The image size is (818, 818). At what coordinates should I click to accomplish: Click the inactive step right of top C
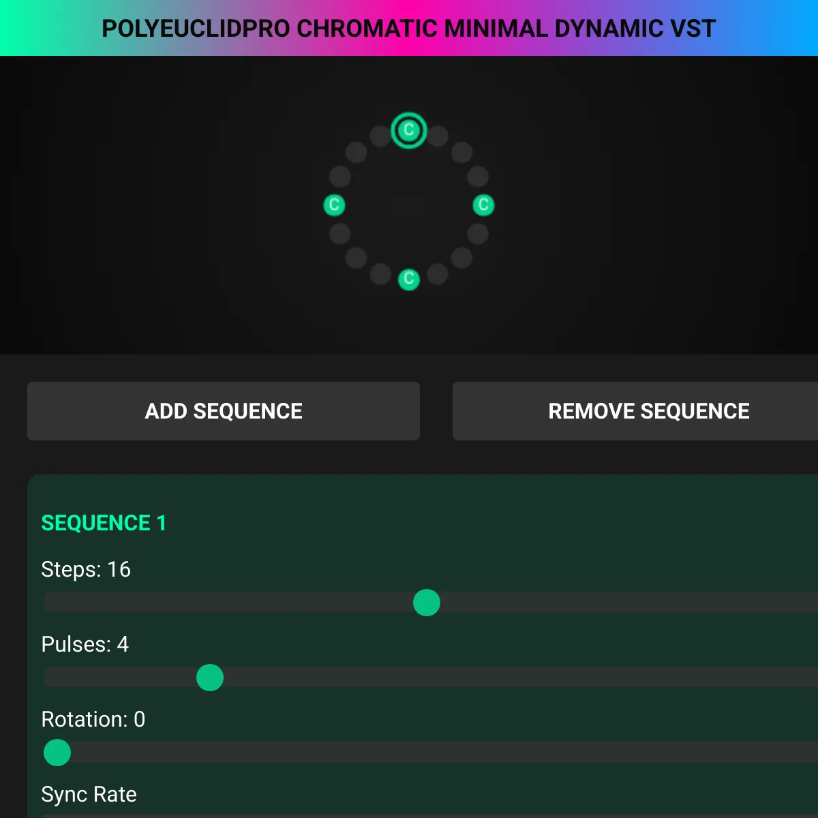pyautogui.click(x=438, y=136)
